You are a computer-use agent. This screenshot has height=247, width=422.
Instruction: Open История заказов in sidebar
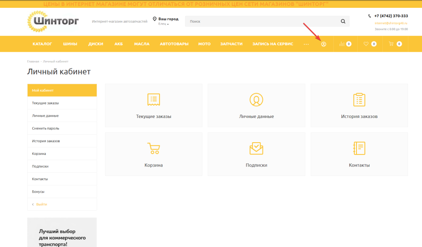point(62,141)
